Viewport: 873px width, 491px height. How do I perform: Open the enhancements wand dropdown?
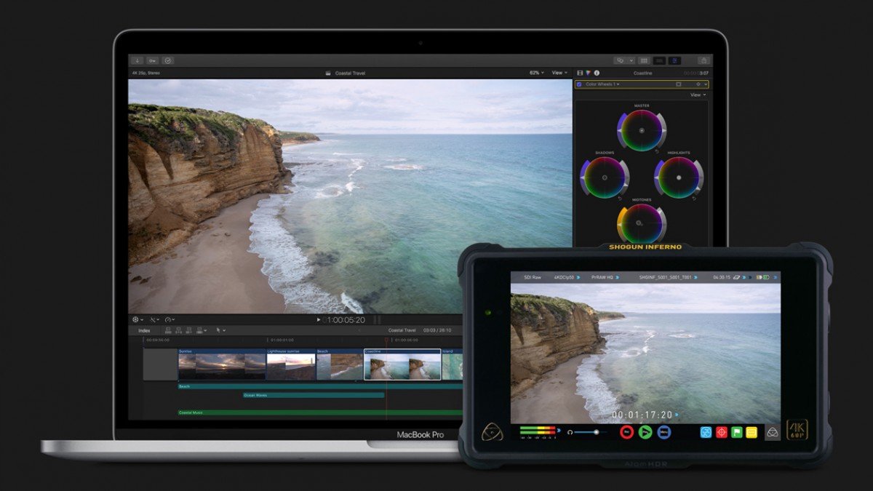(154, 319)
